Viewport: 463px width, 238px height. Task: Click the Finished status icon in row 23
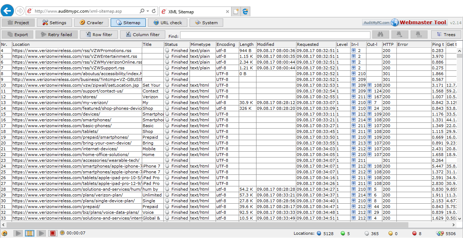pos(167,160)
